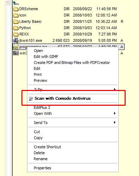Viewport: 139px width, 176px height.
Task: Choose Cut from the context menu
Action: 37,132
